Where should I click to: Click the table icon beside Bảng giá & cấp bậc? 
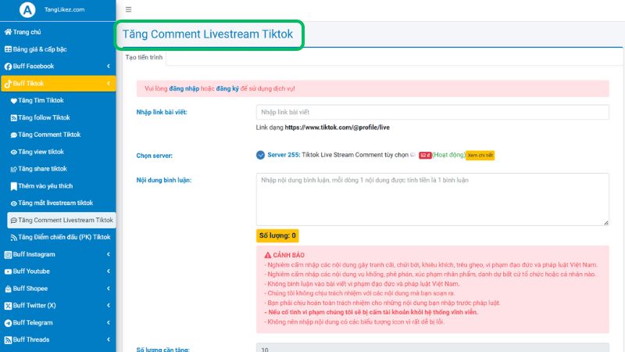8,49
